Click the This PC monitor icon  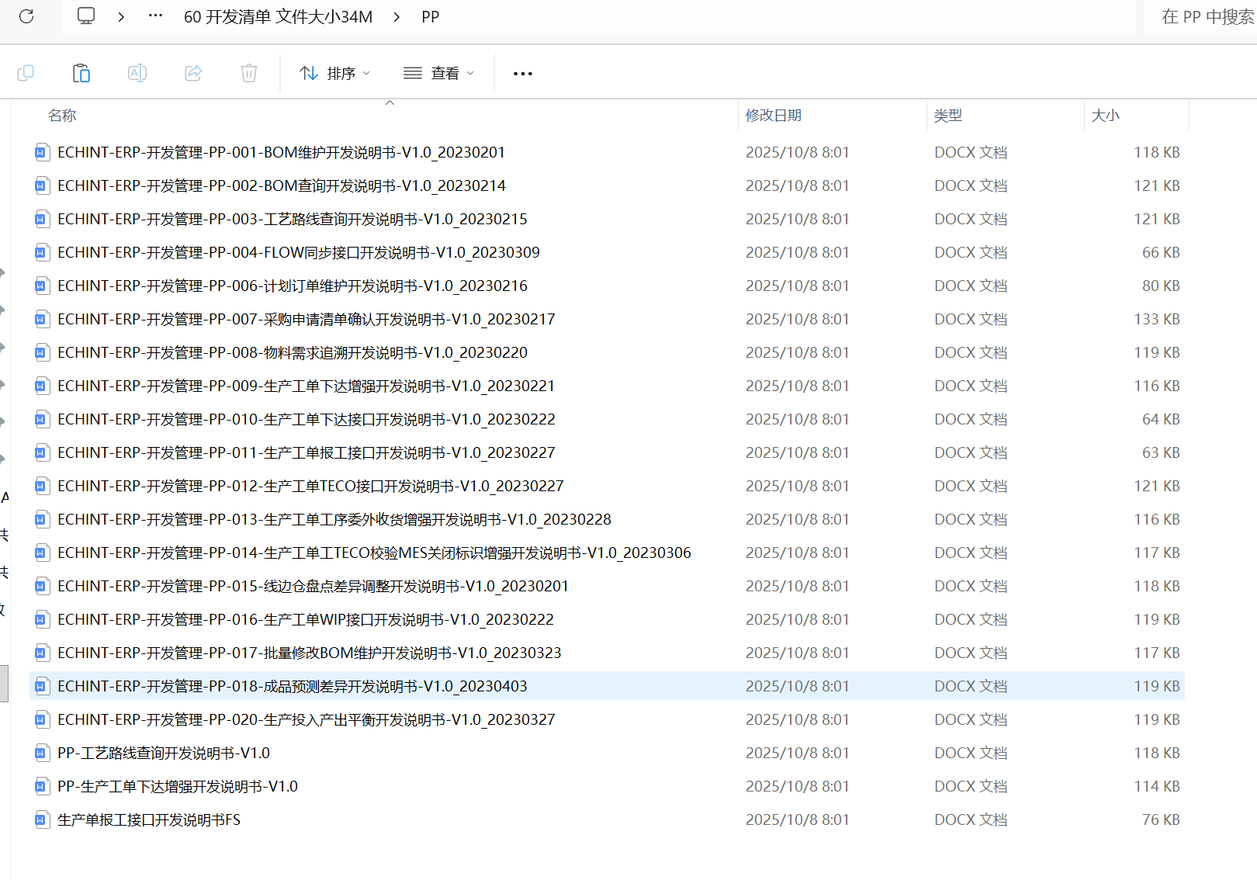click(86, 16)
